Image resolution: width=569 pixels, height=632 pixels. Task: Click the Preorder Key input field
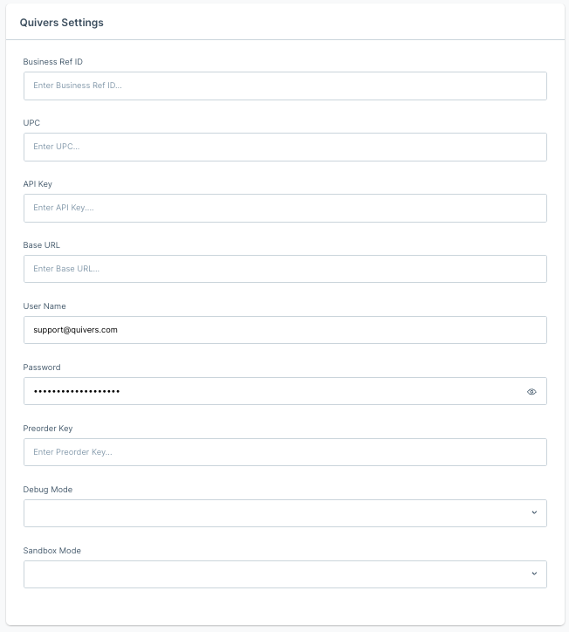[284, 452]
